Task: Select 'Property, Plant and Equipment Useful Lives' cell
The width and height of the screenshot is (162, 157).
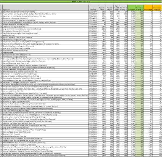Action: (45, 149)
